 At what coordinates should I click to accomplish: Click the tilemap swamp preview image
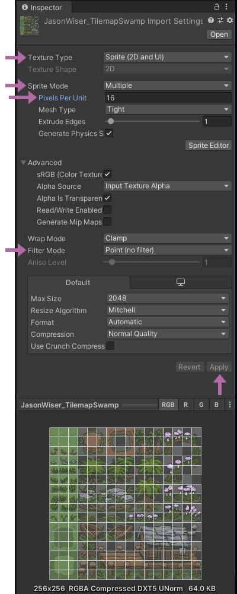(x=125, y=504)
